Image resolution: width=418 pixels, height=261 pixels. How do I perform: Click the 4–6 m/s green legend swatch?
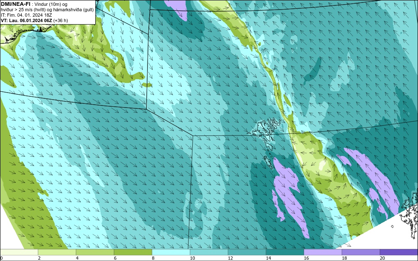(95, 252)
